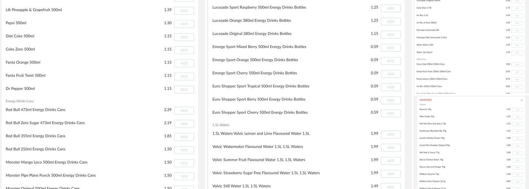Add Volvic Lemon and Lime Flavoured Water
The height and width of the screenshot is (189, 529).
click(x=391, y=135)
